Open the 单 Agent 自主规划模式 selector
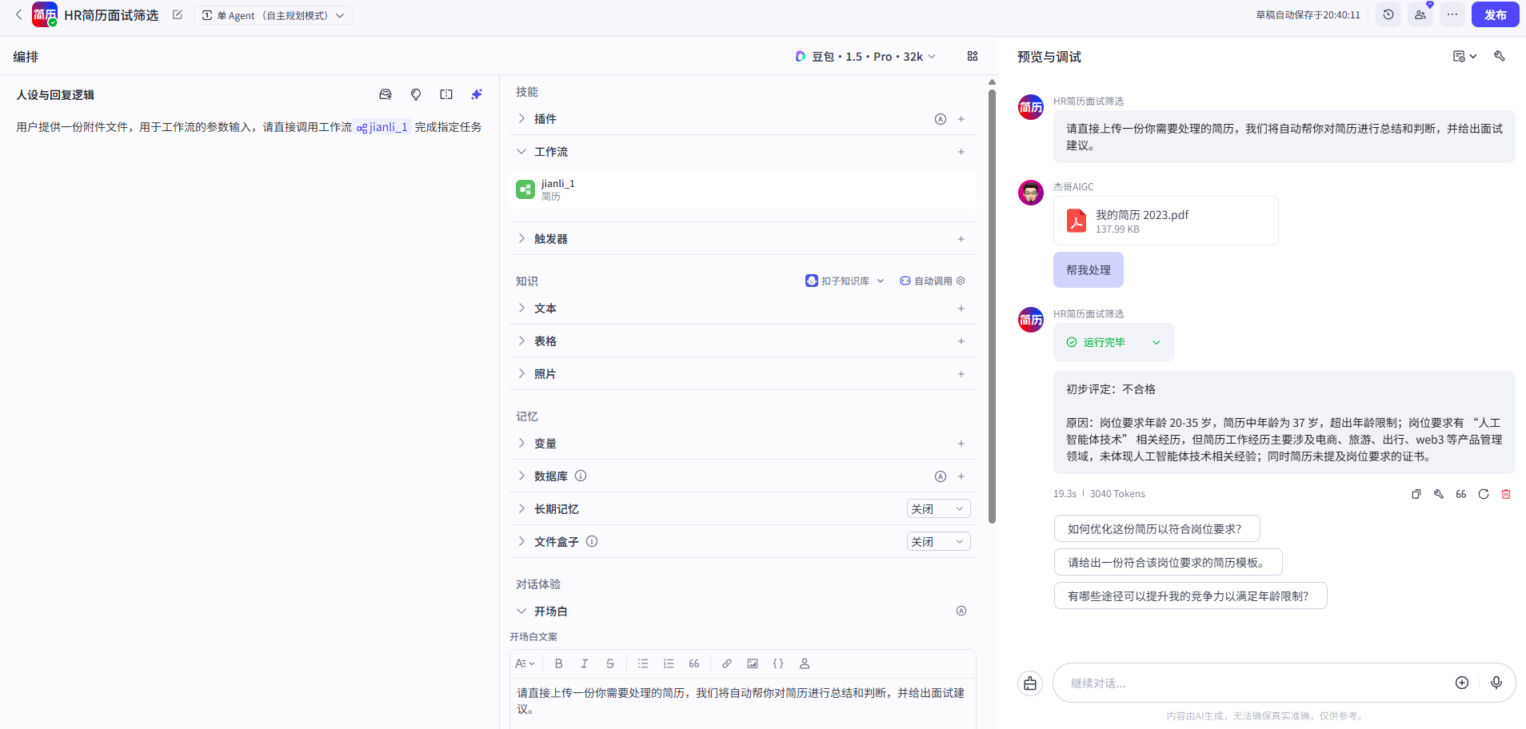This screenshot has width=1526, height=729. [x=274, y=14]
